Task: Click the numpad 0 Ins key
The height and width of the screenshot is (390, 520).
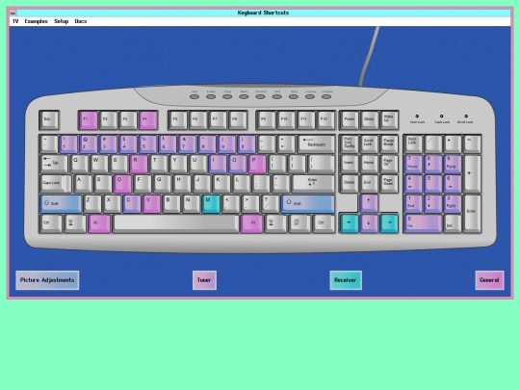Action: tap(423, 223)
